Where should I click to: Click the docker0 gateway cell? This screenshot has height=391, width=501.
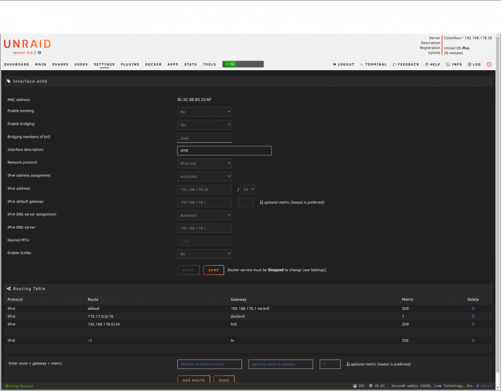pyautogui.click(x=237, y=316)
